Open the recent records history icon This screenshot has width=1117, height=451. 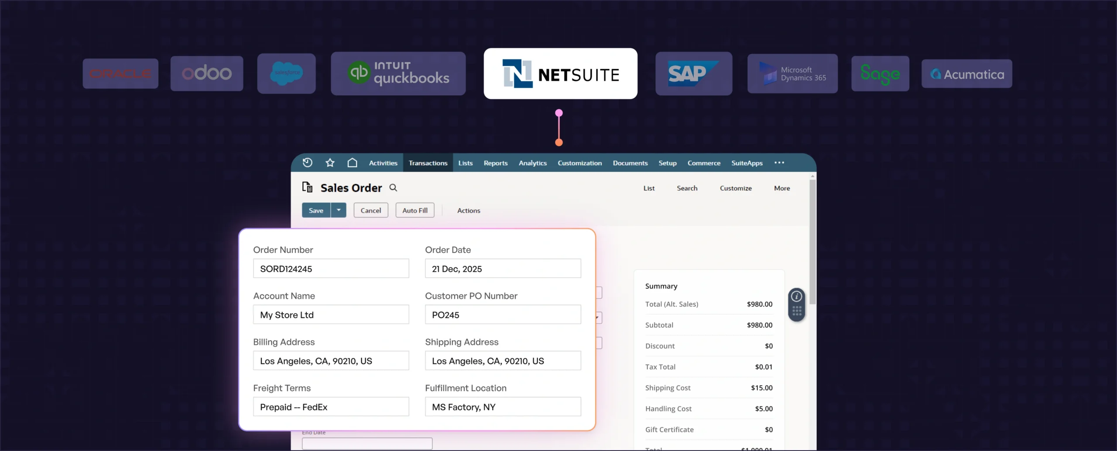308,163
